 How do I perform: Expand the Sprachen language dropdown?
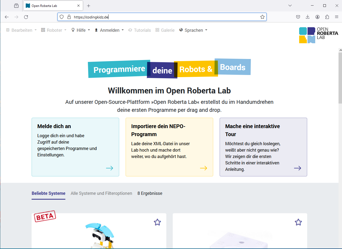point(193,30)
